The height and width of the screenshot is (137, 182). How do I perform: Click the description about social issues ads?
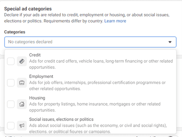pos(98,128)
